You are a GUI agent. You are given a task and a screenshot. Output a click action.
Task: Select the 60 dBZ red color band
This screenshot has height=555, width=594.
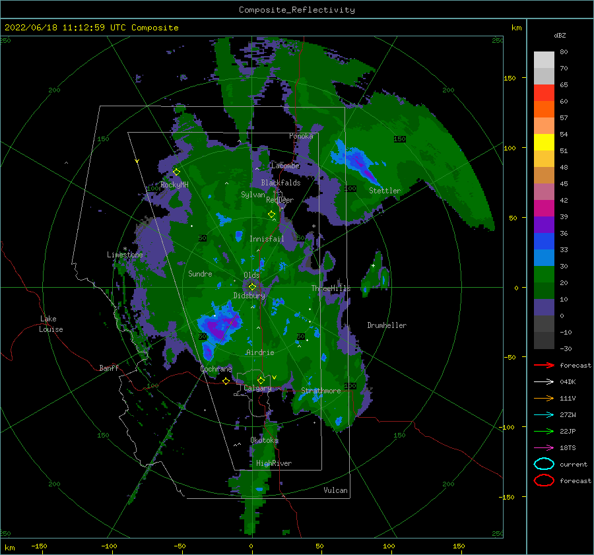pyautogui.click(x=544, y=93)
